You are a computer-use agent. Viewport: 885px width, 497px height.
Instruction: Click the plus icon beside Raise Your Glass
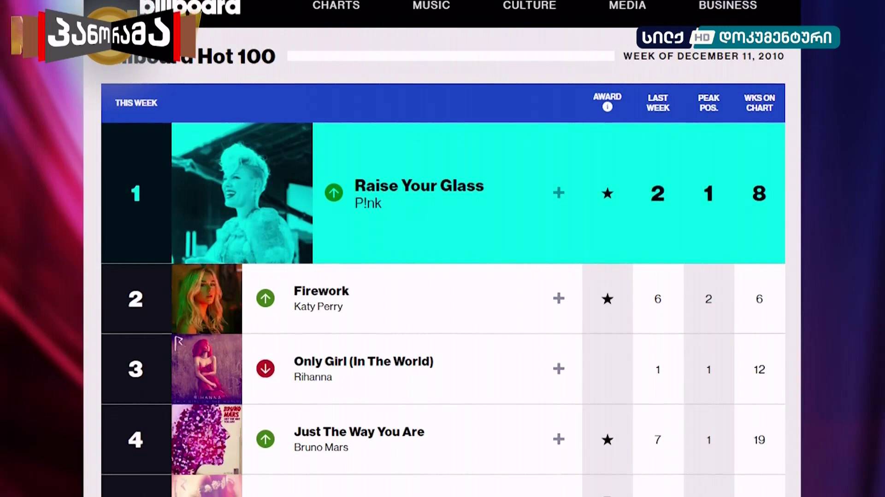coord(559,193)
